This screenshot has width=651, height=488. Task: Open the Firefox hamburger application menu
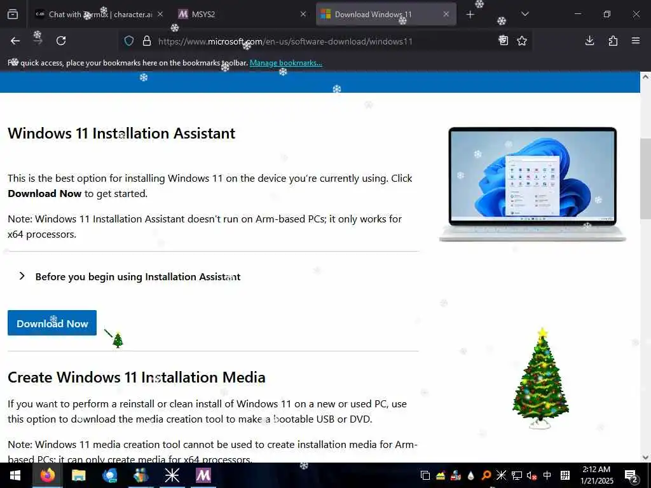636,41
